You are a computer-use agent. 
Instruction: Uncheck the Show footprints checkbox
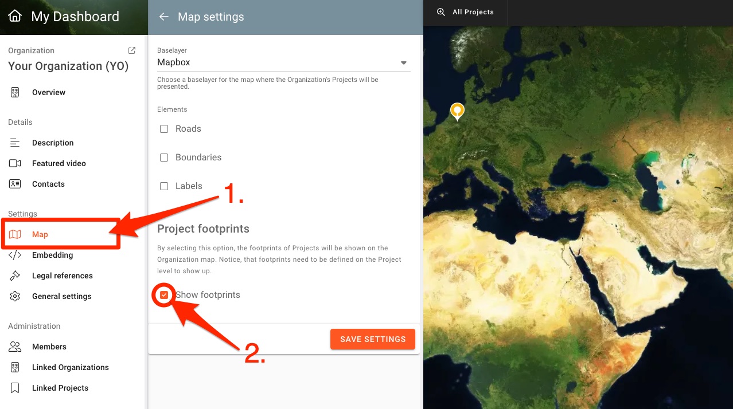coord(165,295)
